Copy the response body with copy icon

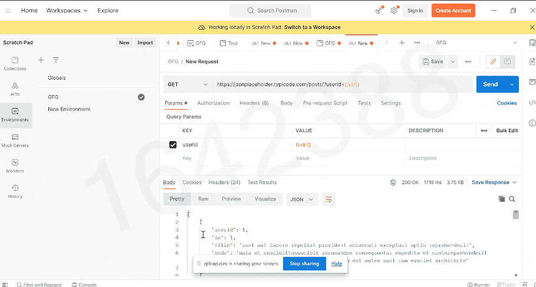click(x=501, y=199)
